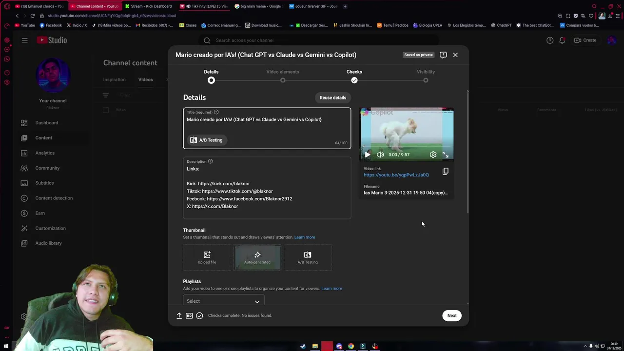Open the Facebook bookmark

coord(51,25)
